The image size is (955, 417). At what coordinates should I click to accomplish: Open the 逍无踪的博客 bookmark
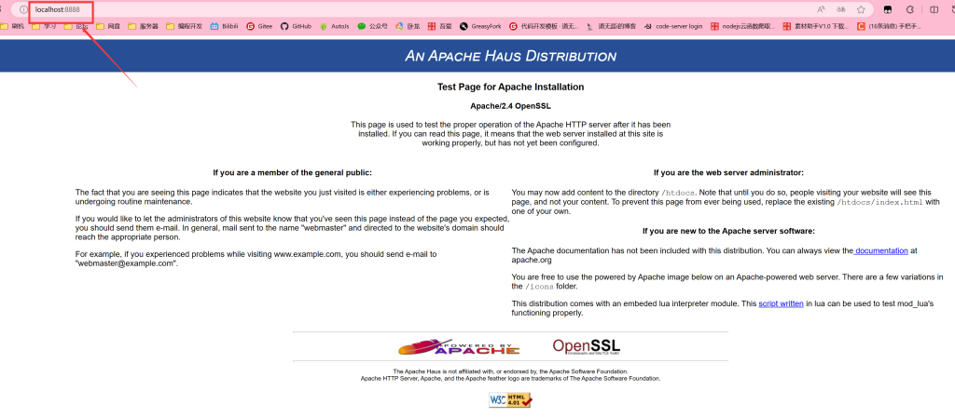point(611,27)
